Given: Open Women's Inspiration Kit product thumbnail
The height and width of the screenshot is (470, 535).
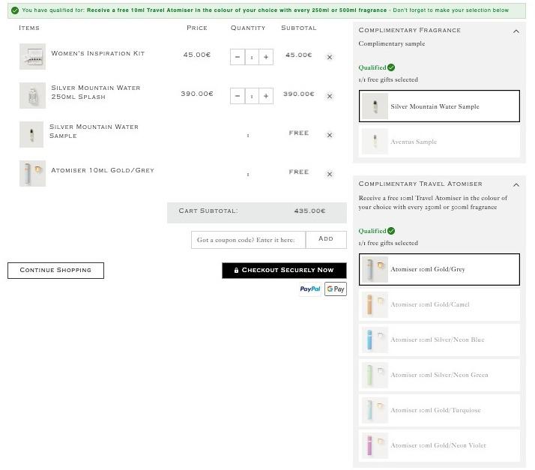Looking at the screenshot, I should pyautogui.click(x=32, y=57).
